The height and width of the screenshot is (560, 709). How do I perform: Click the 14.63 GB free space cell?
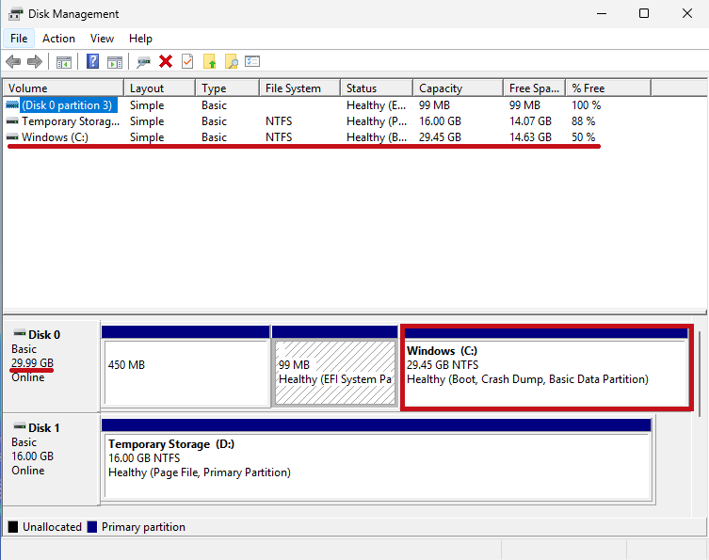[530, 137]
